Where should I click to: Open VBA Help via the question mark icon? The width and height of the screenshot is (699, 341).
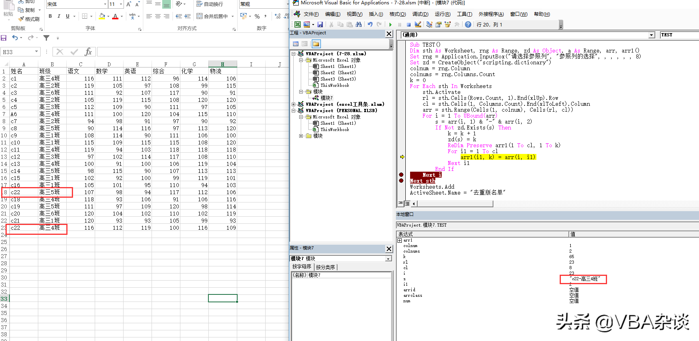tap(468, 24)
